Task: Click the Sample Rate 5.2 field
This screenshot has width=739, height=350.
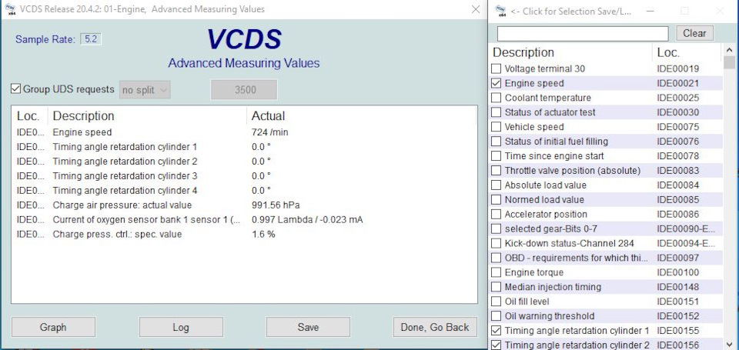Action: (x=91, y=39)
